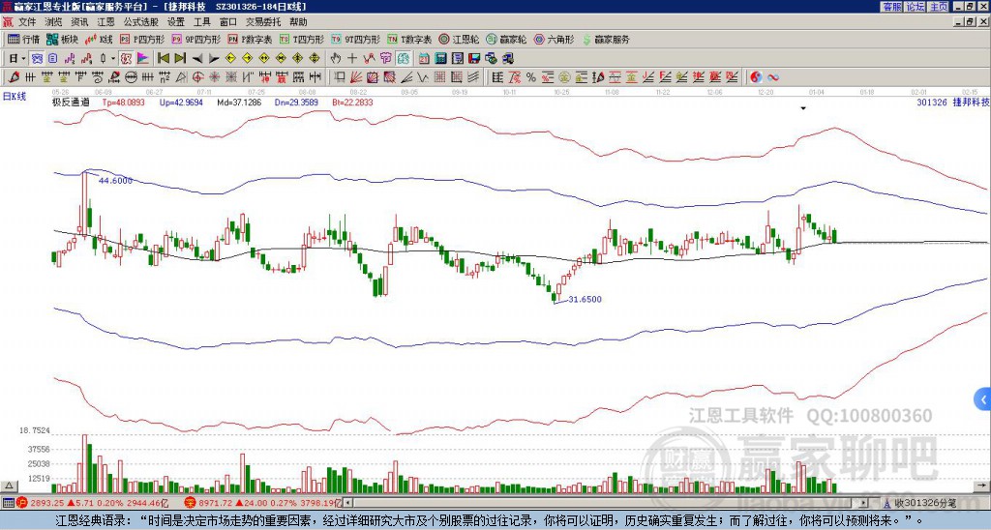991x530 pixels.
Task: Click the 极反通道 indicator label
Action: [x=71, y=102]
